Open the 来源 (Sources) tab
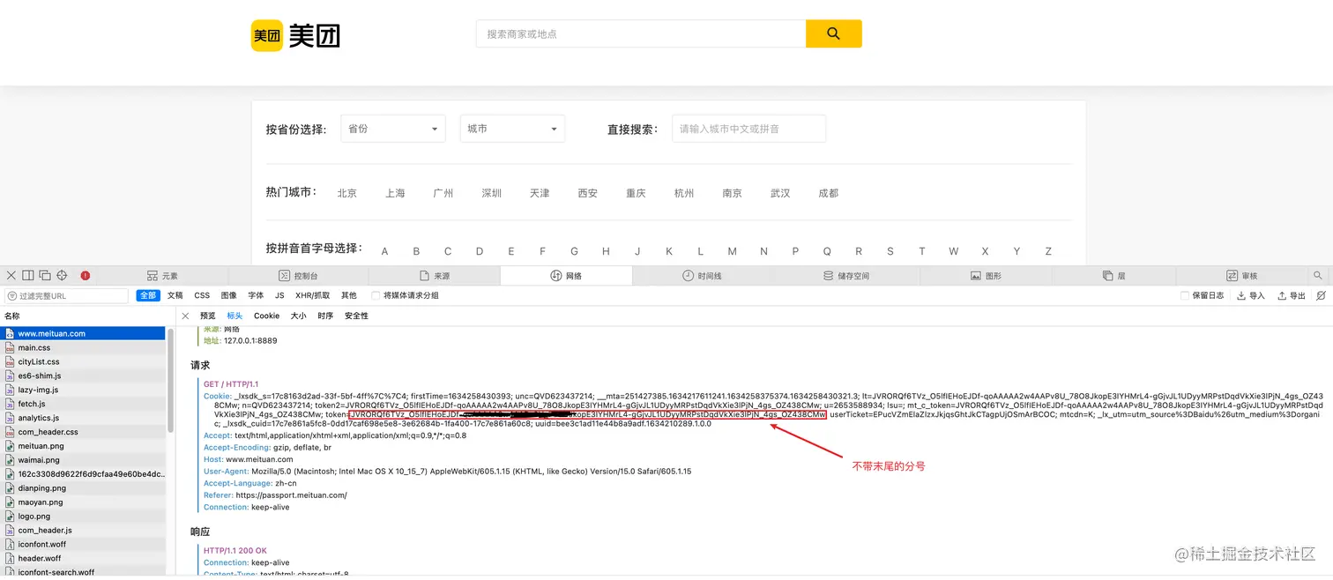The image size is (1333, 580). [x=434, y=276]
